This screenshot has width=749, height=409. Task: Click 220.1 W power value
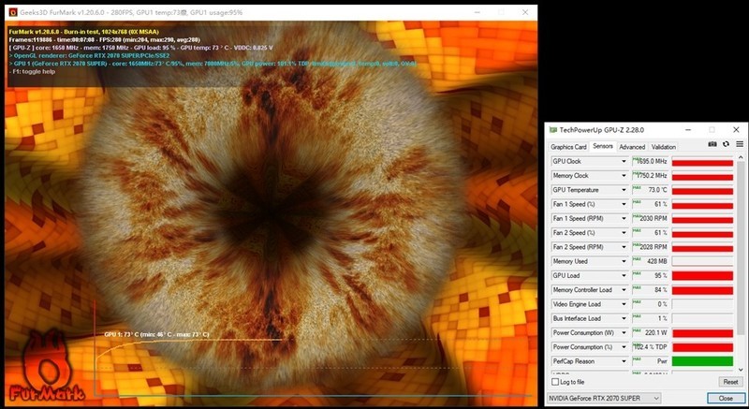point(651,333)
